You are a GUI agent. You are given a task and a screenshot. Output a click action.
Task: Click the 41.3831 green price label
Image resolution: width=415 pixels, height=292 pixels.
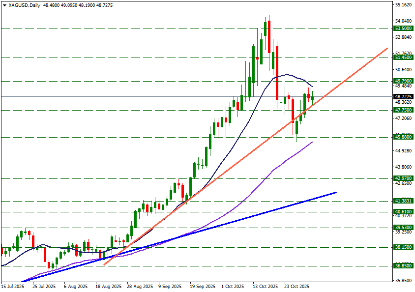(x=403, y=201)
